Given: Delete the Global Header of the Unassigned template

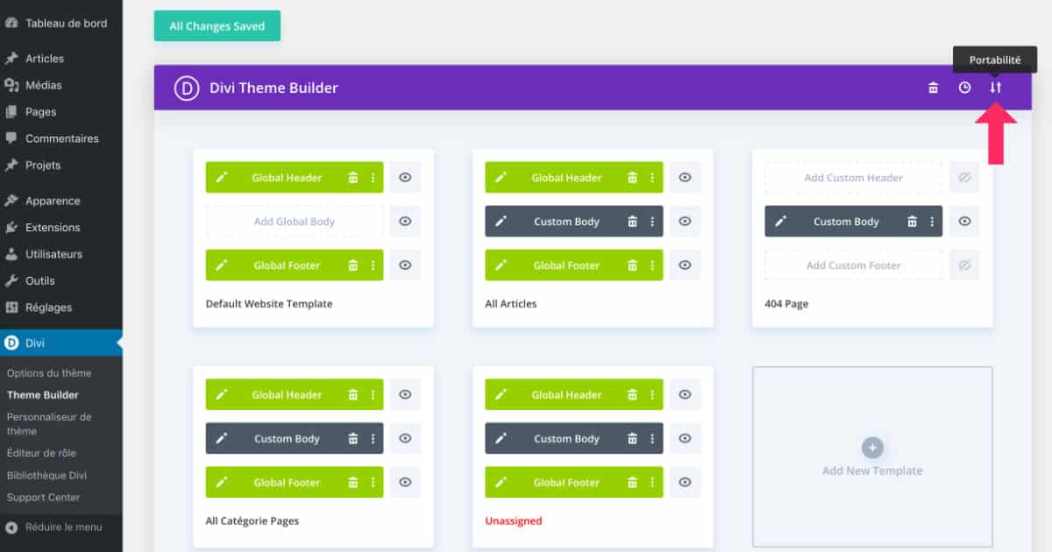Looking at the screenshot, I should pos(632,395).
